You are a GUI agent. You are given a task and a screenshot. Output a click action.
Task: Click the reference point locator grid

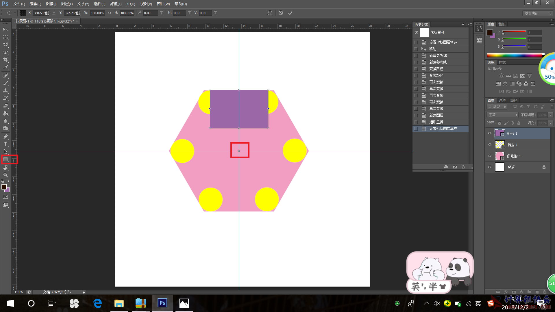pyautogui.click(x=23, y=13)
